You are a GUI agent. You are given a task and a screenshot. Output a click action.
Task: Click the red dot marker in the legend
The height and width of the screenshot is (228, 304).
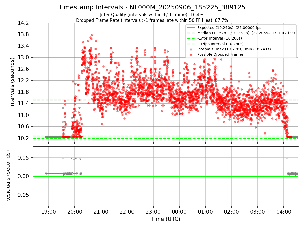pyautogui.click(x=191, y=54)
